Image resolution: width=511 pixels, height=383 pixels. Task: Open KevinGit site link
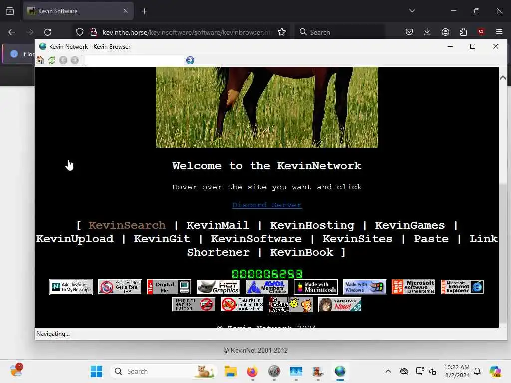(162, 239)
